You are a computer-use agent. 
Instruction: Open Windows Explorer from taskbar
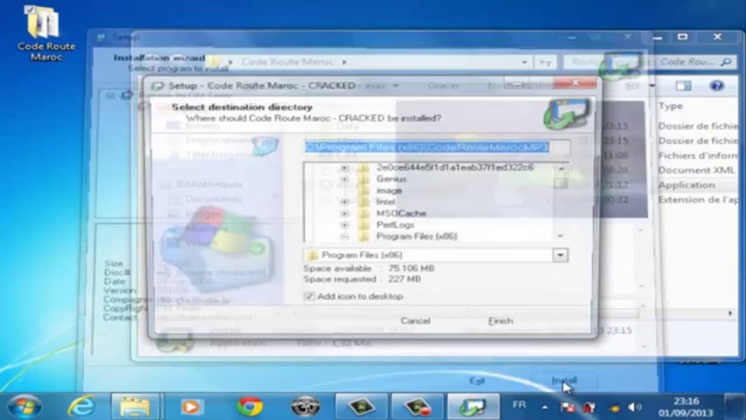point(135,406)
